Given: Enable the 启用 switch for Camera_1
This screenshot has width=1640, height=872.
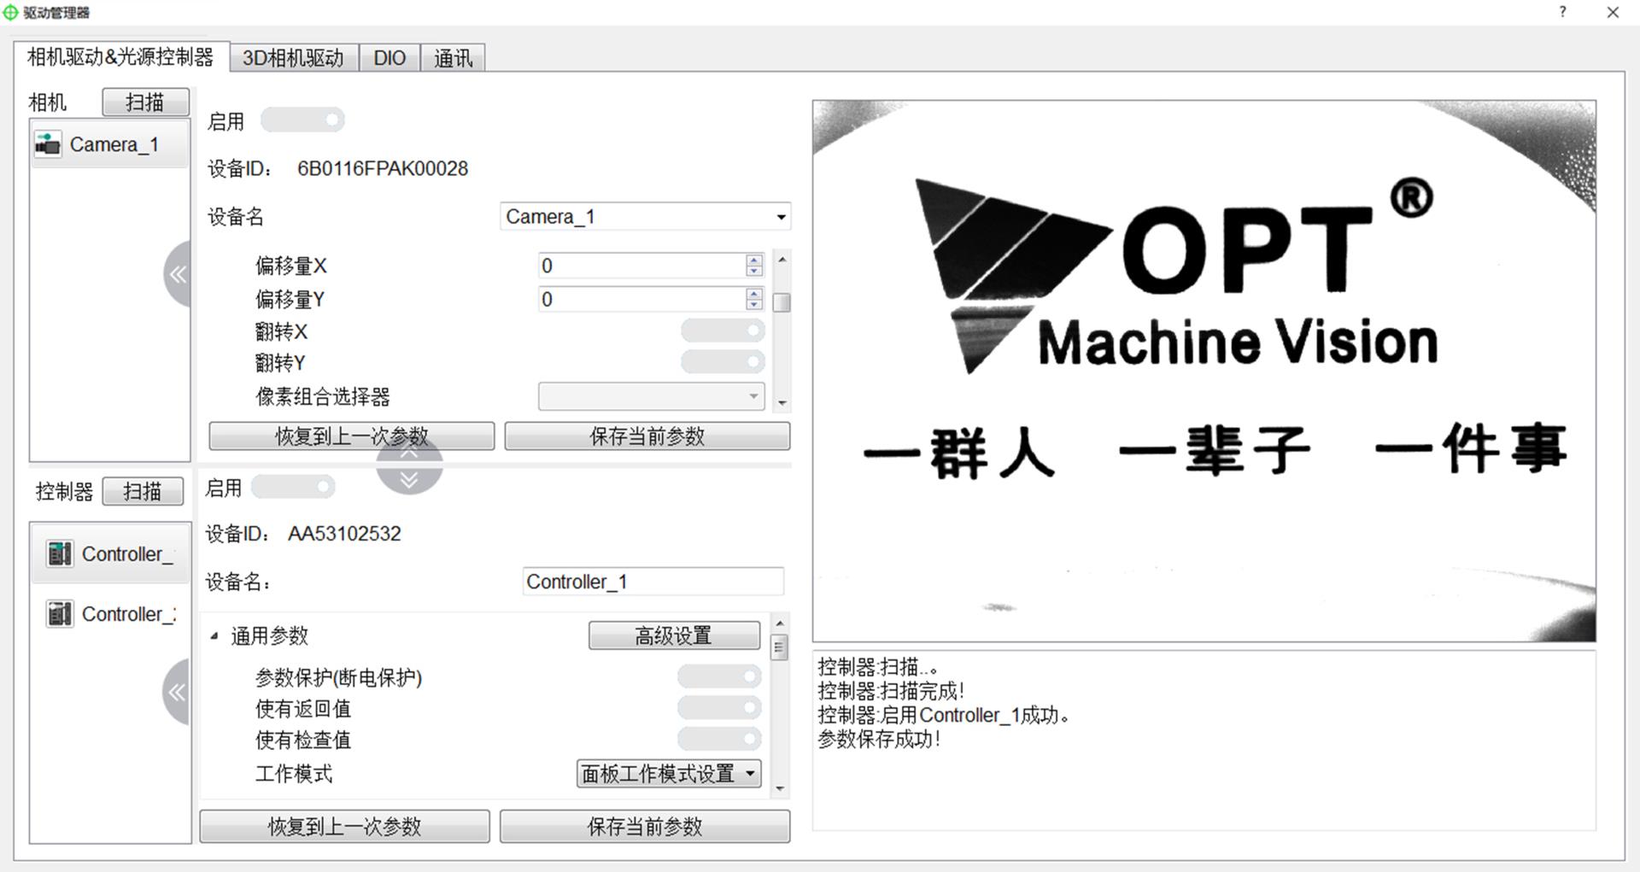Looking at the screenshot, I should click(x=303, y=120).
